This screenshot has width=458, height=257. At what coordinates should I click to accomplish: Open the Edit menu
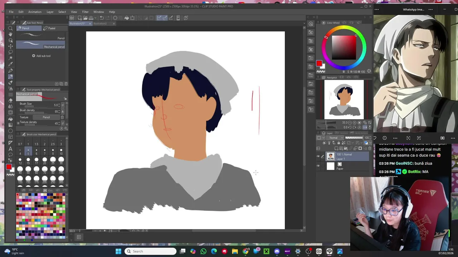21,12
